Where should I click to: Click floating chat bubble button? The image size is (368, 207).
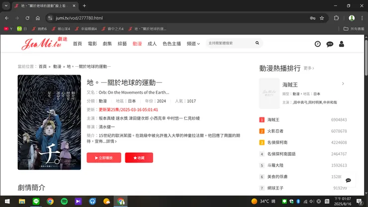coord(348,180)
